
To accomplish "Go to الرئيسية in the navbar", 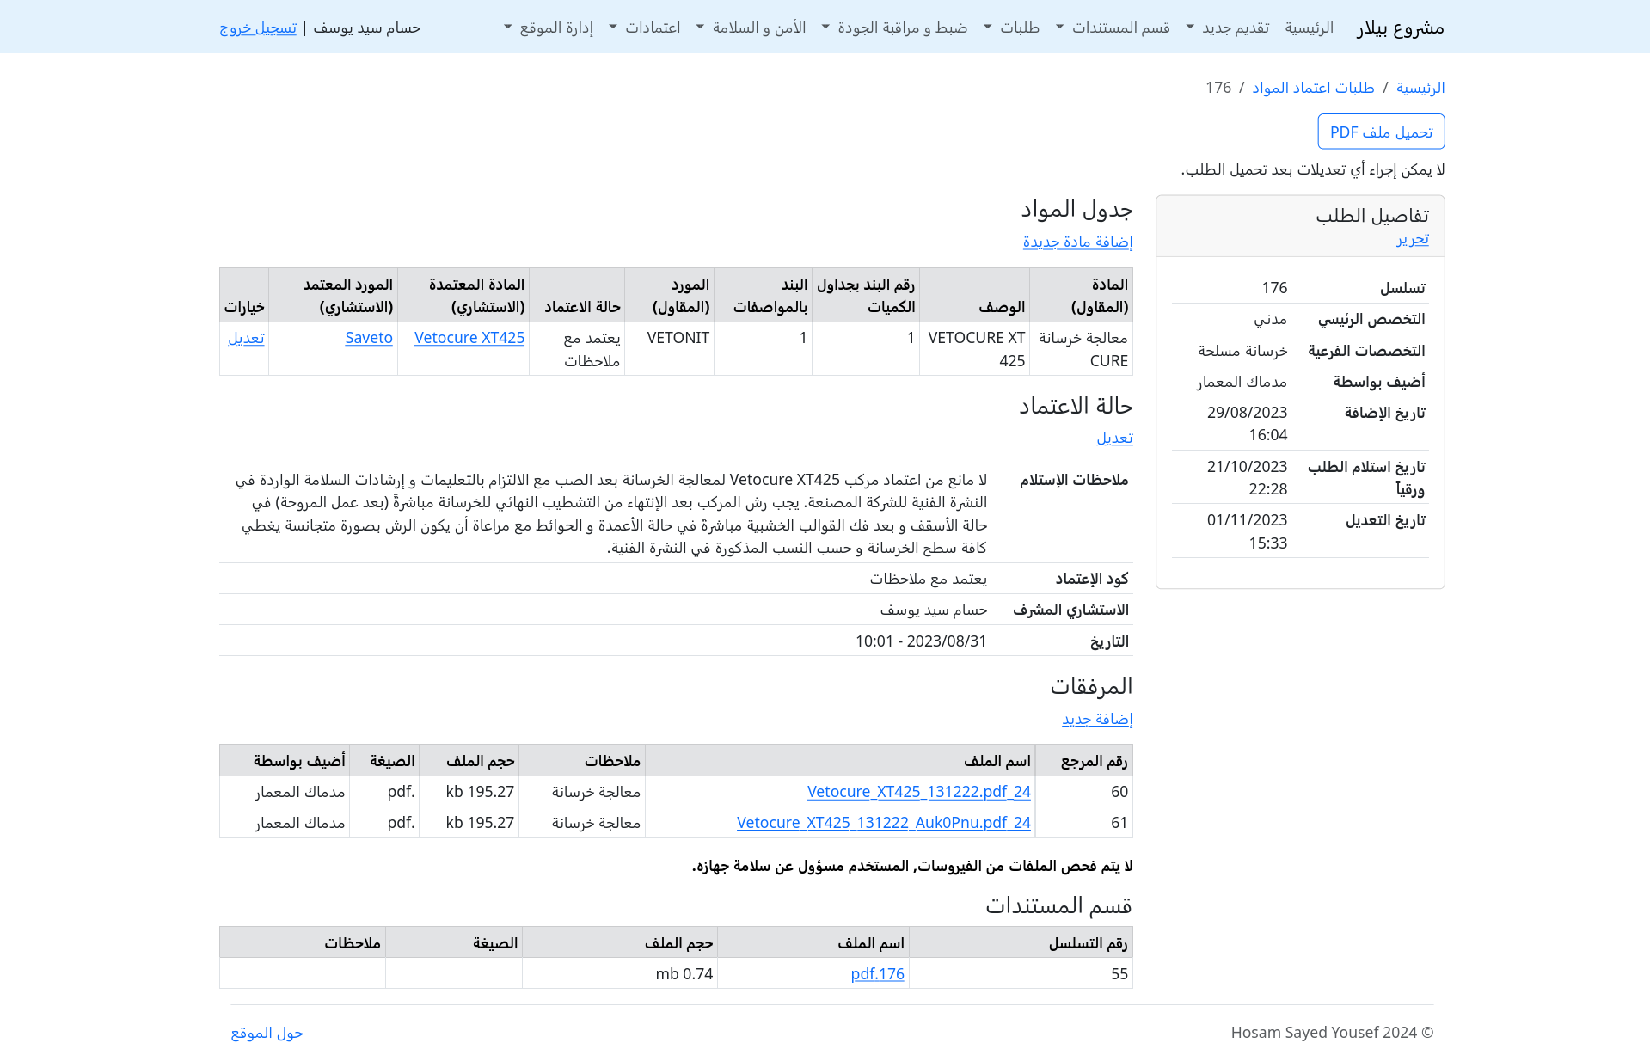I will 1309,28.
